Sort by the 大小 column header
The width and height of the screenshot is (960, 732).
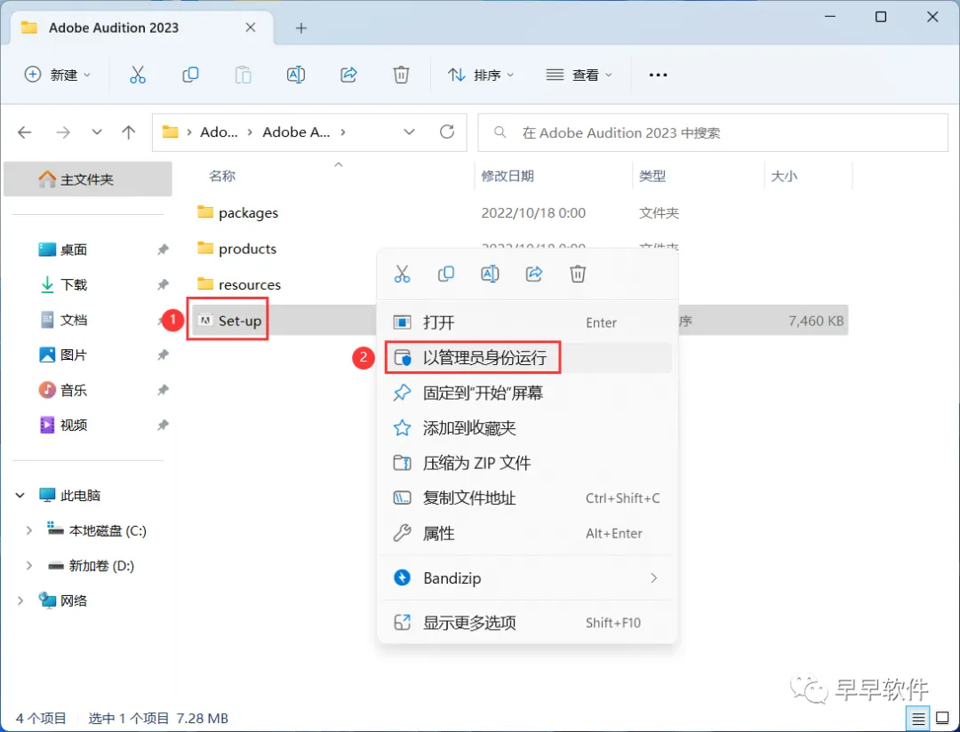[x=784, y=176]
